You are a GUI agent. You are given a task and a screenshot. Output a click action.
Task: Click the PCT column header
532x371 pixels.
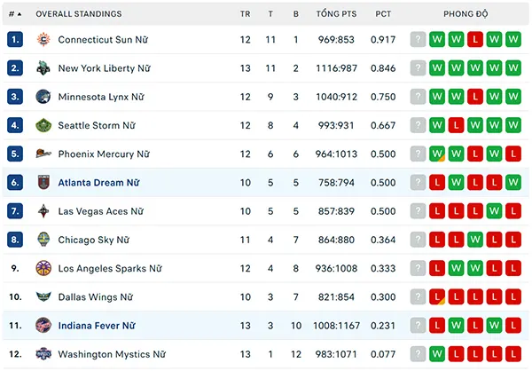tap(383, 14)
